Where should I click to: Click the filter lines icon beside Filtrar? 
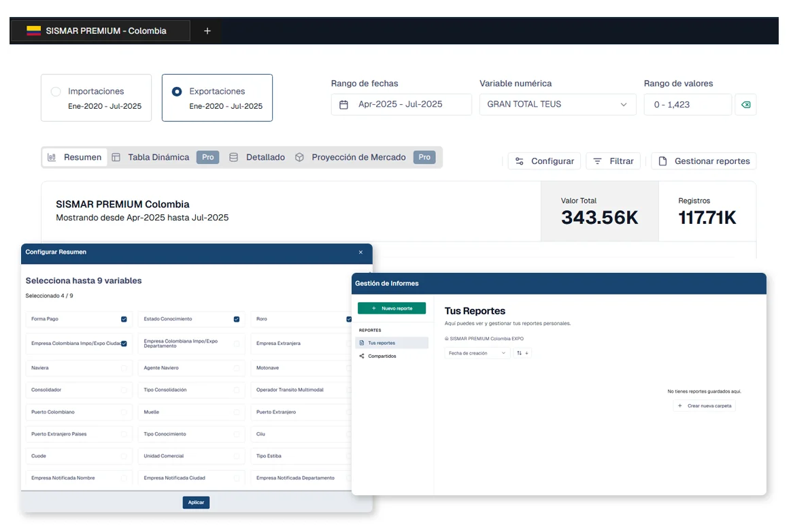click(x=597, y=161)
